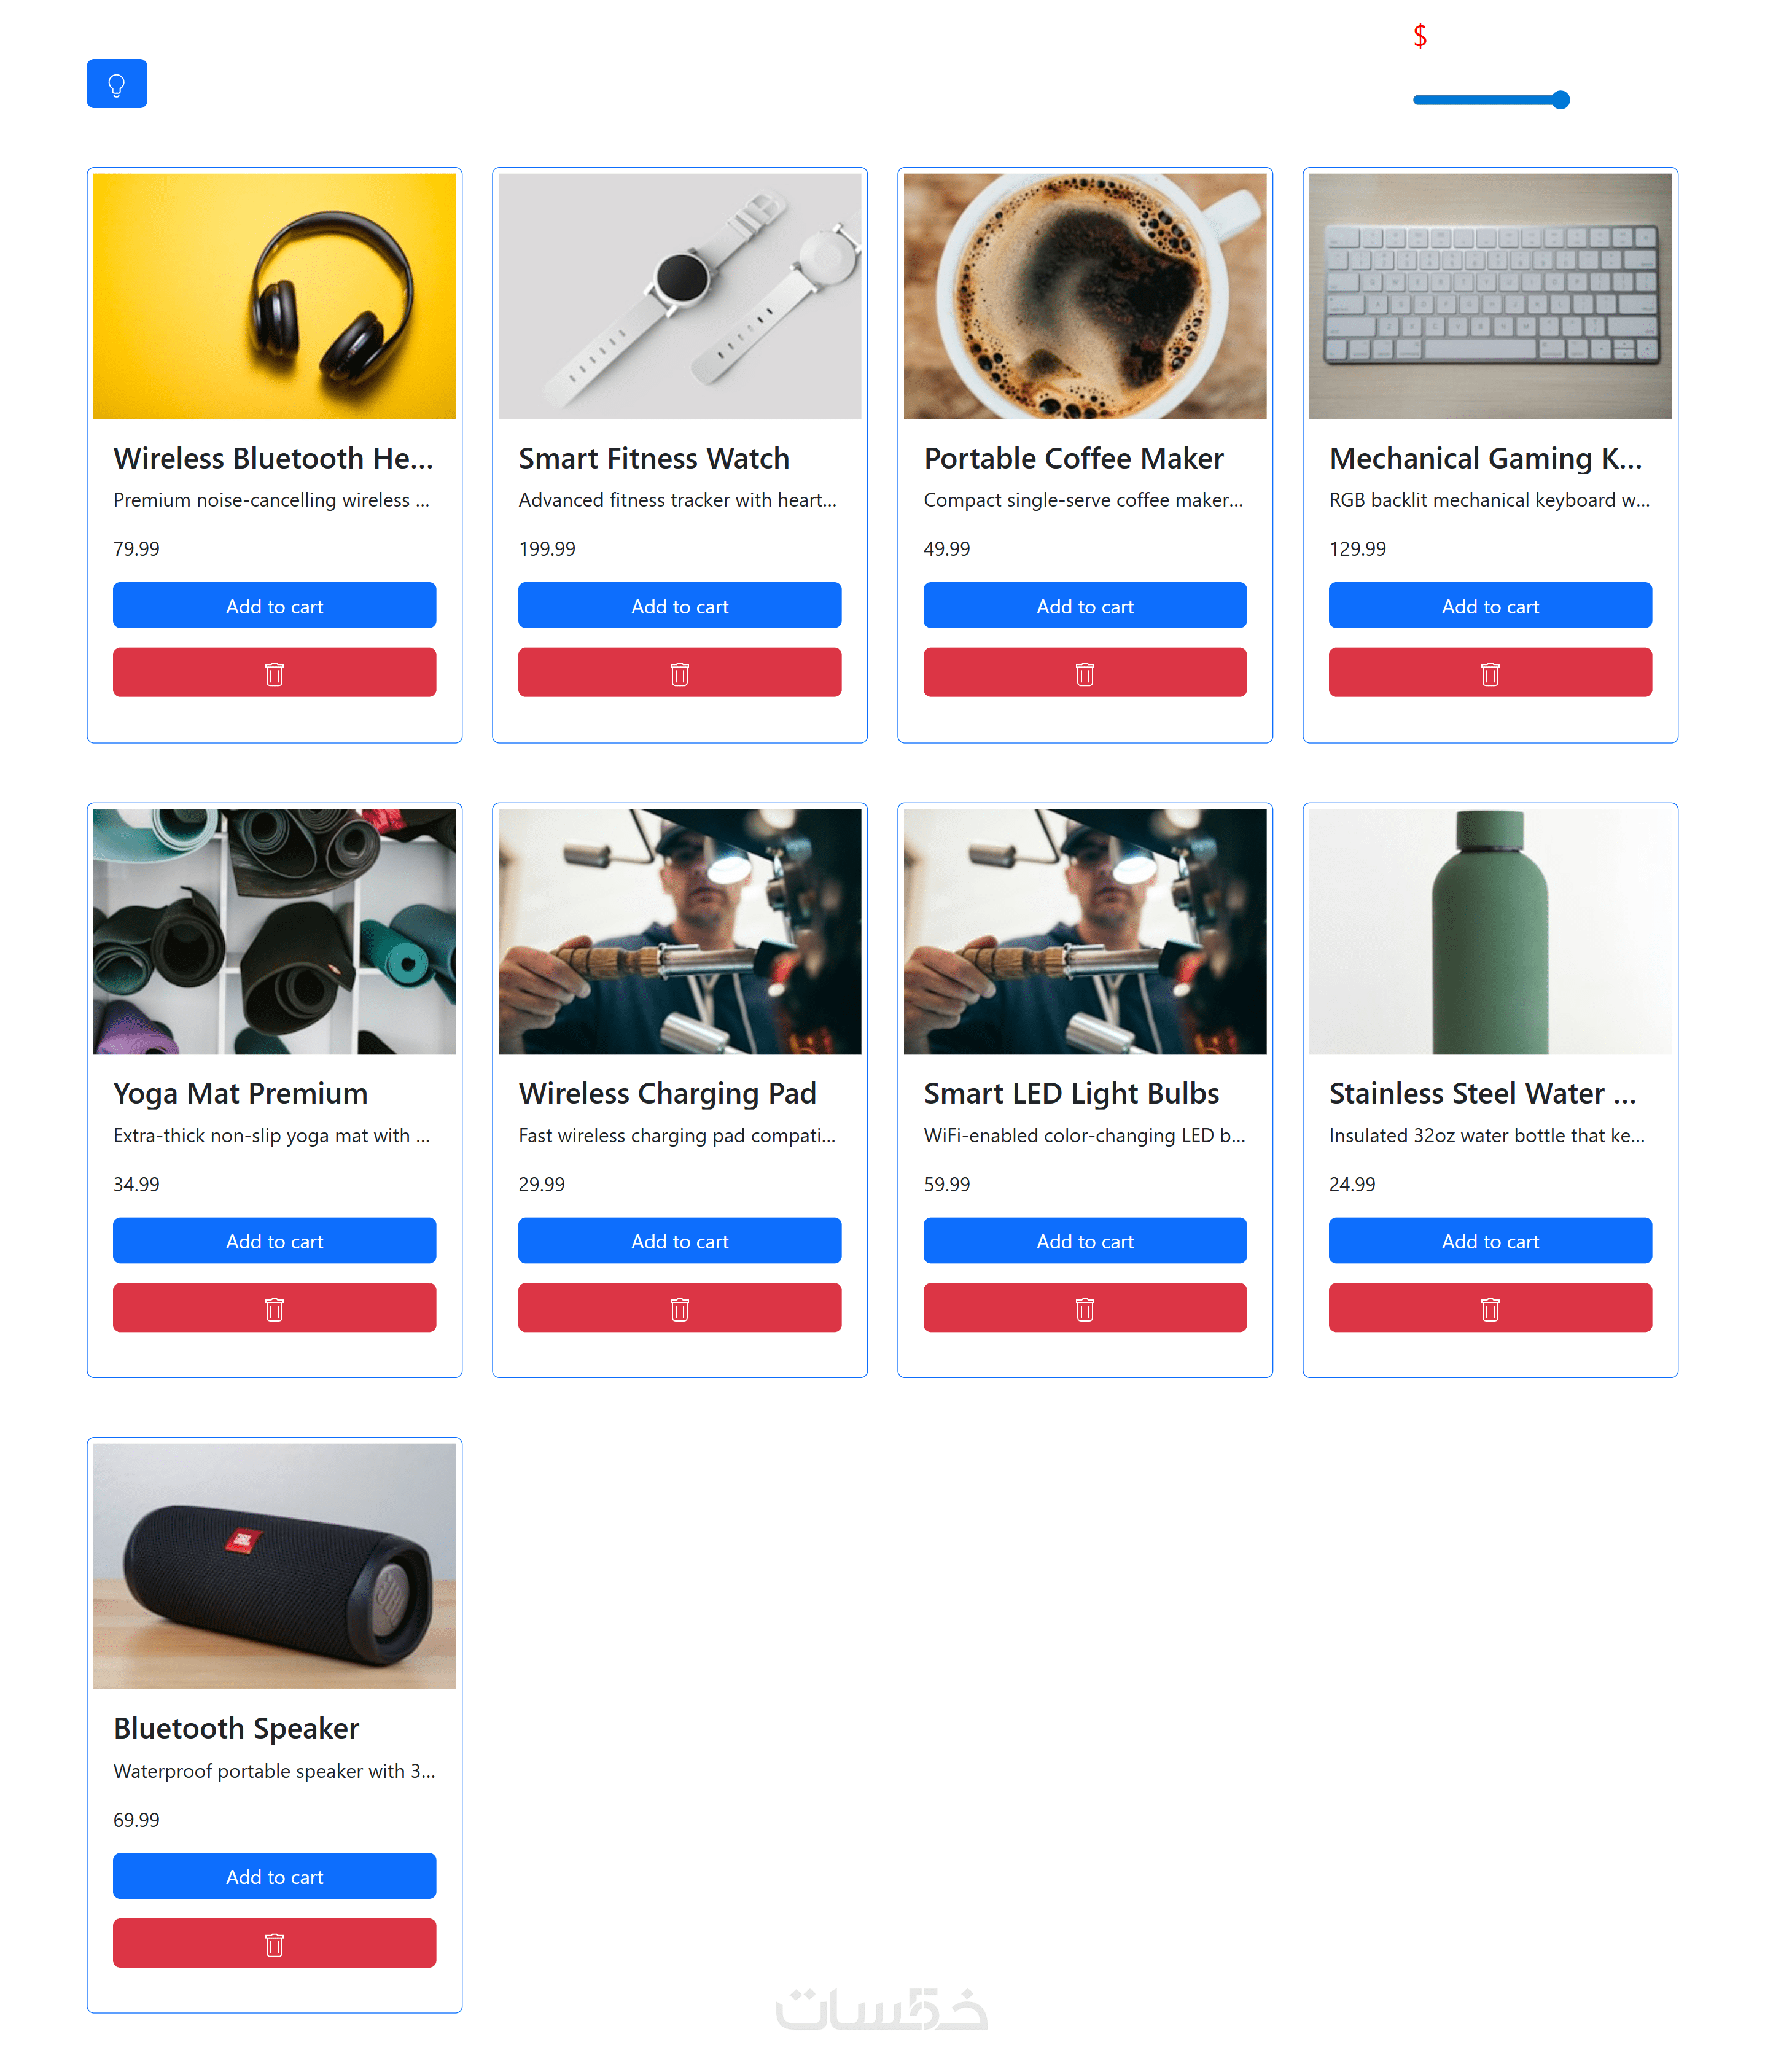Click the Smart LED Light Bulbs title

point(1071,1093)
